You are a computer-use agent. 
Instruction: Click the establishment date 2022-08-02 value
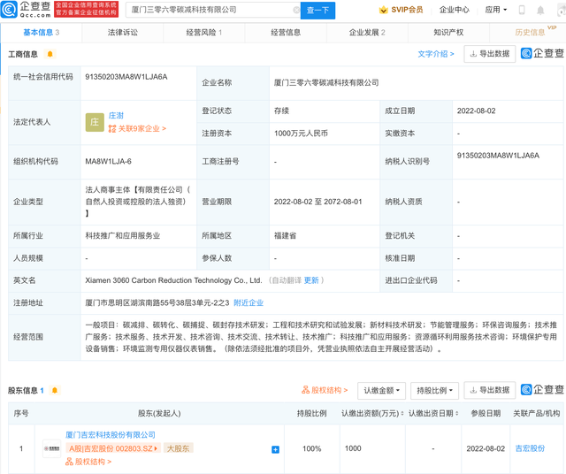point(476,111)
